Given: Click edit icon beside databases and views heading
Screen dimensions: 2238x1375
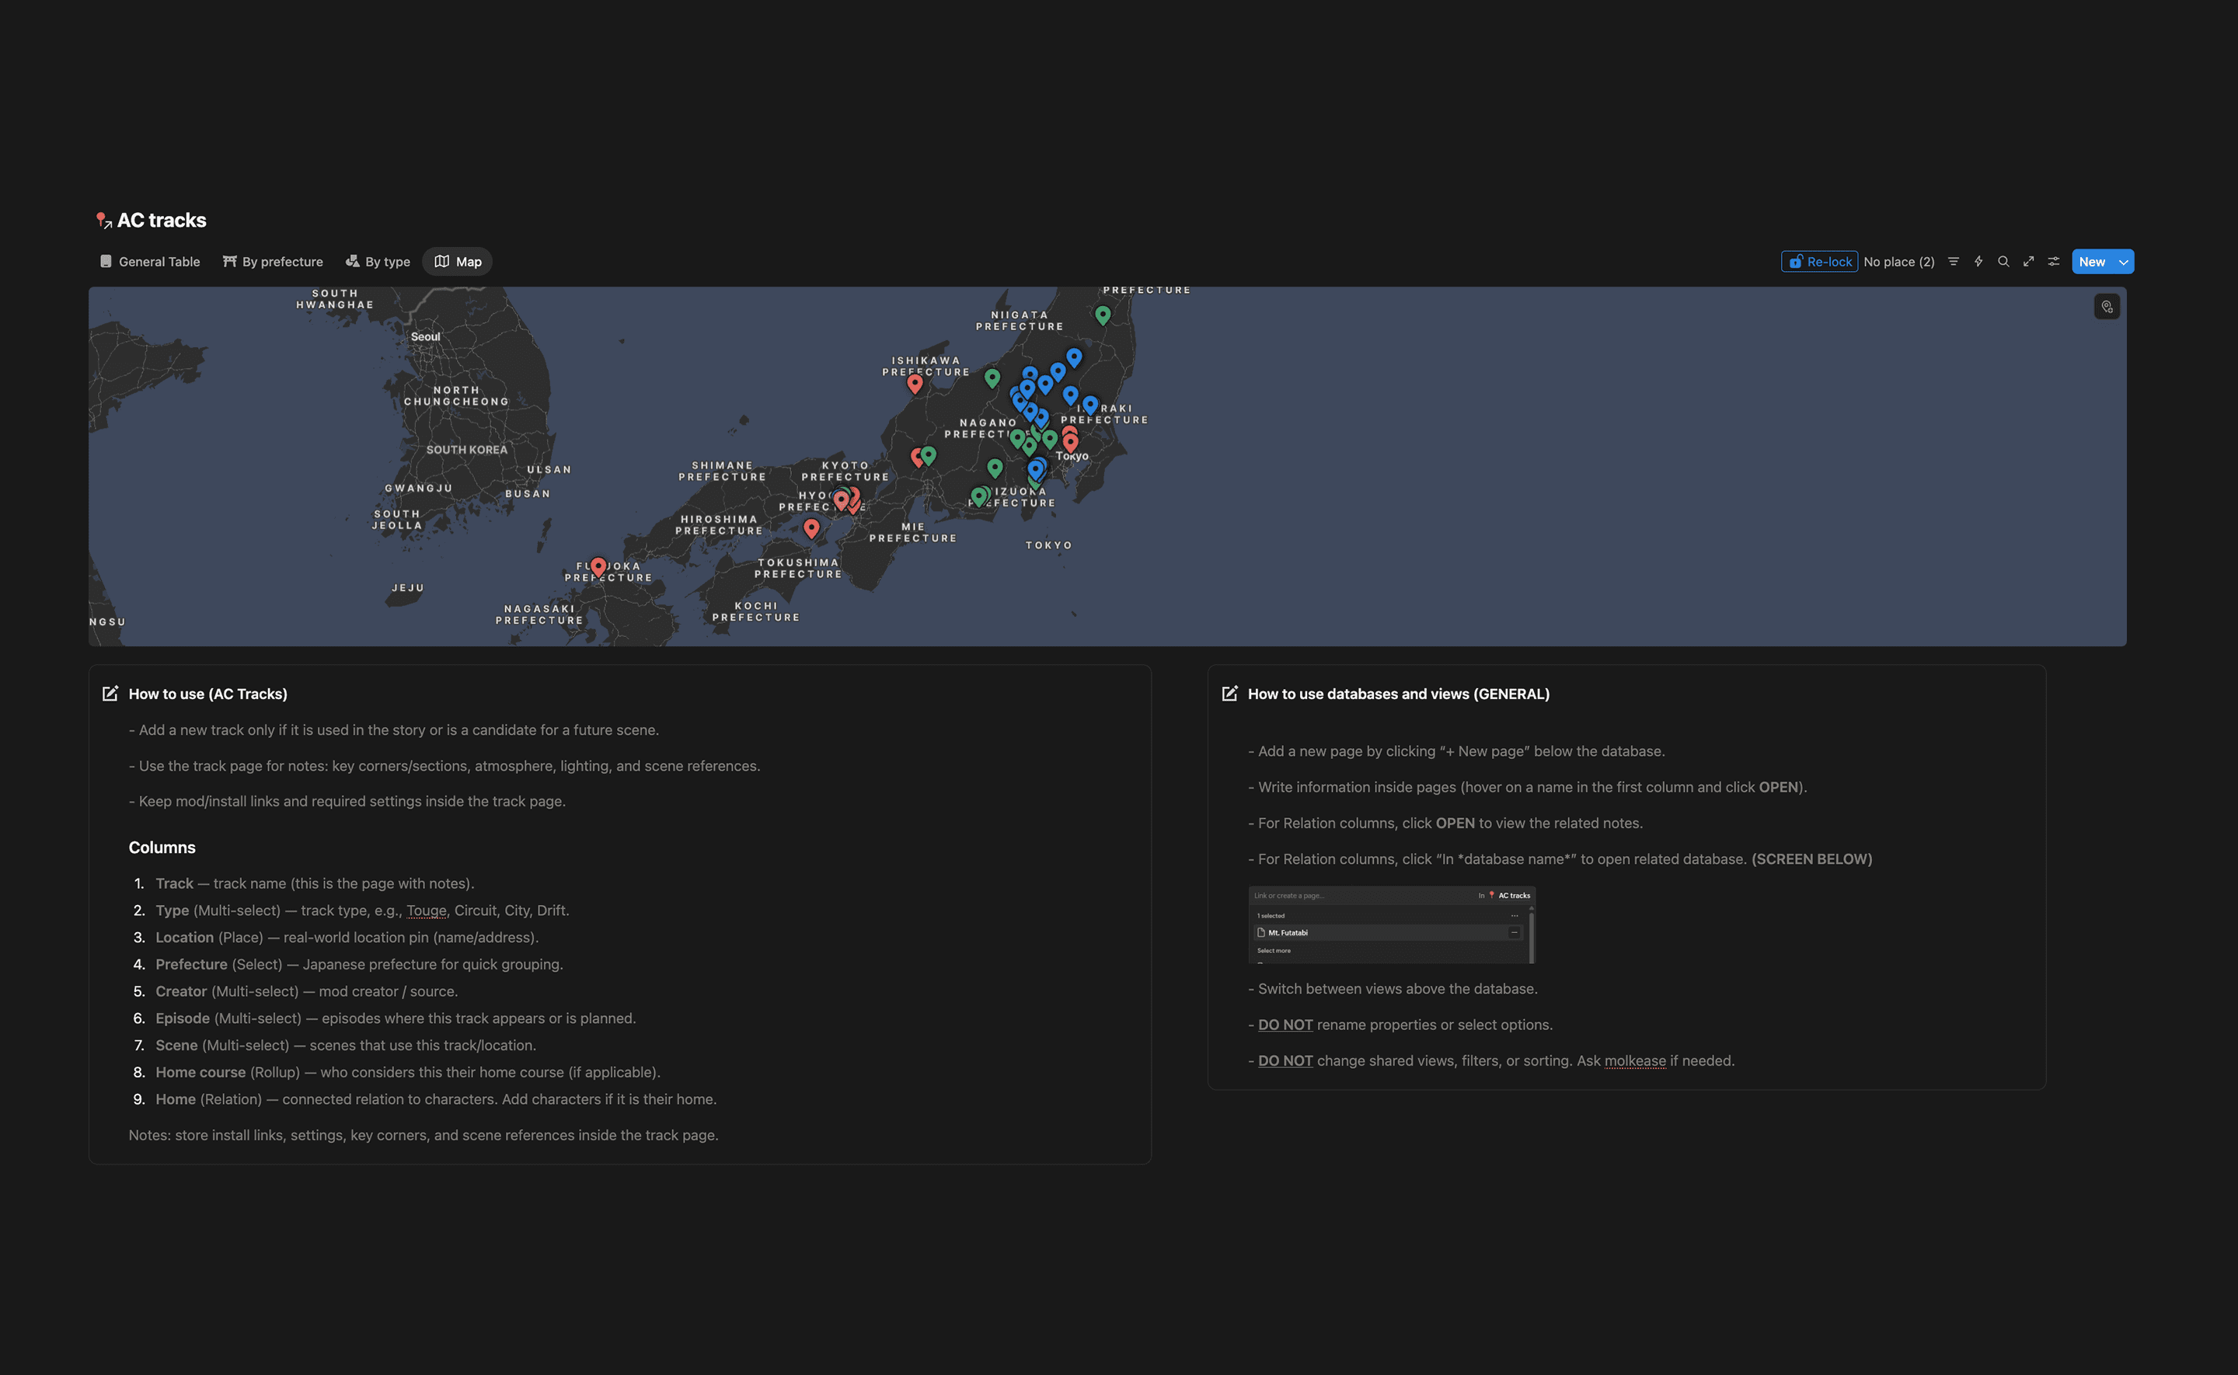Looking at the screenshot, I should 1229,694.
